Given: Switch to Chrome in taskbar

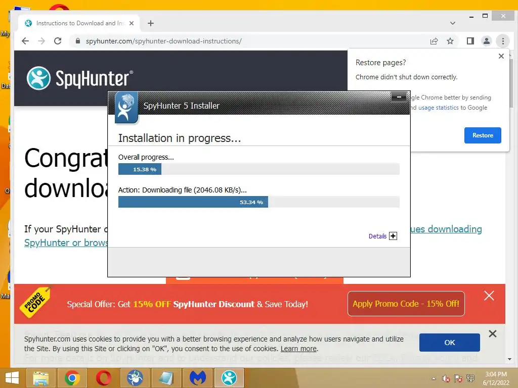Looking at the screenshot, I should 72,378.
